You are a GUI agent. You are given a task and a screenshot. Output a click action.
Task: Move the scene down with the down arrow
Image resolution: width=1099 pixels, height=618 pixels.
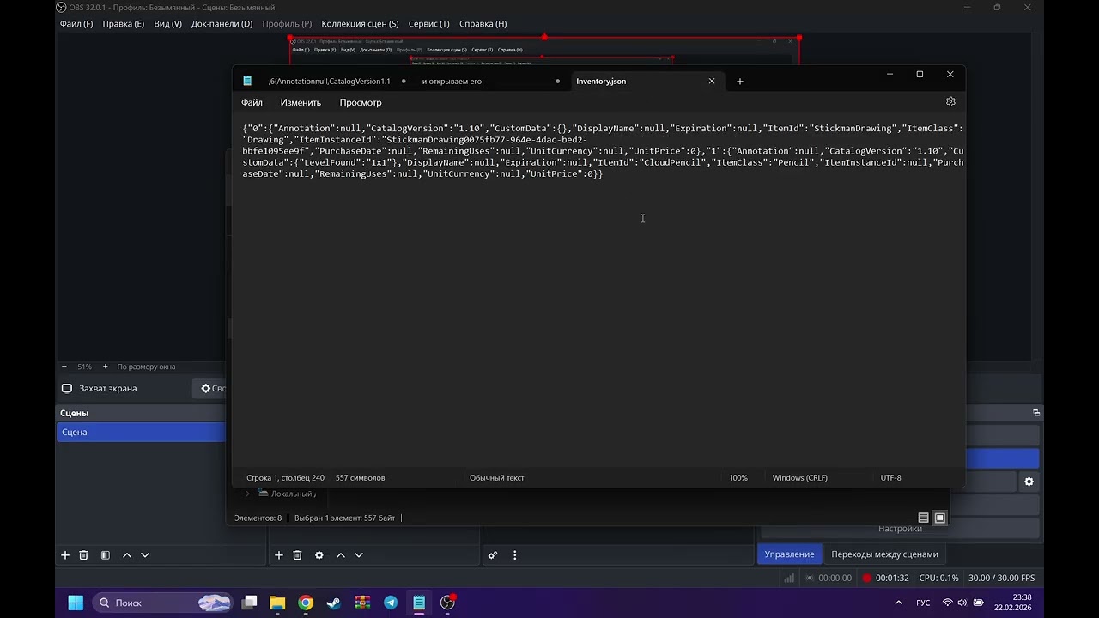(145, 555)
